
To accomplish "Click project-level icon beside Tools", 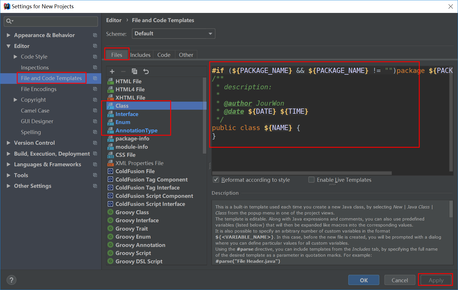I will pos(95,175).
